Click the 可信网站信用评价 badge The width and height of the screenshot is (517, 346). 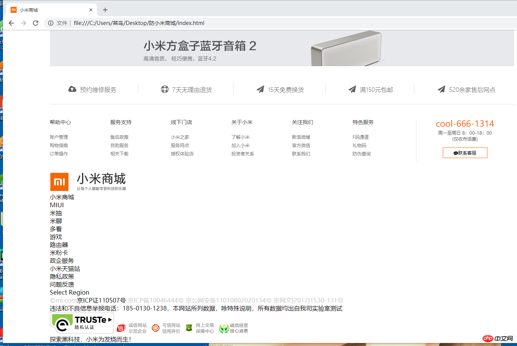[x=166, y=328]
